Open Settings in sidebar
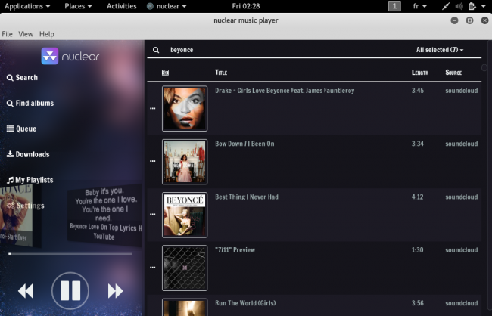Viewport: 492px width, 316px height. (26, 206)
